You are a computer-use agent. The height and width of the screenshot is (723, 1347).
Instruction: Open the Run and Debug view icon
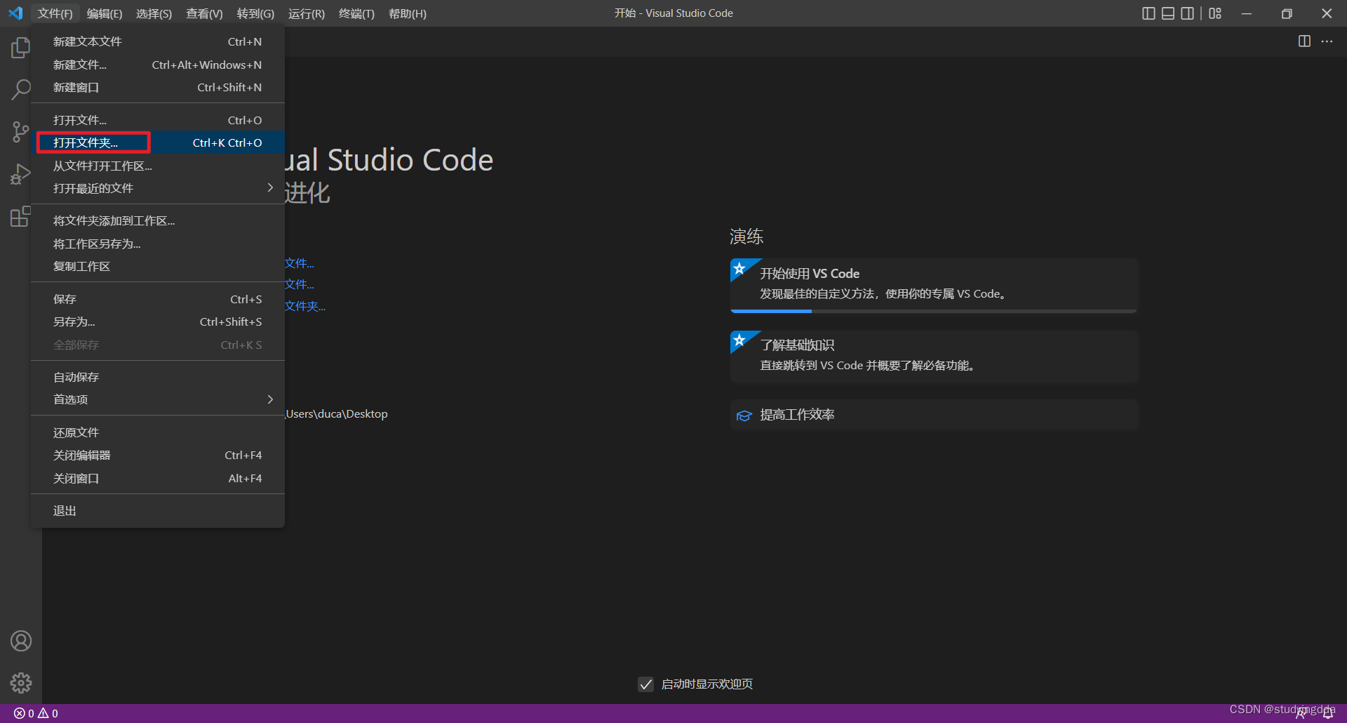click(21, 174)
